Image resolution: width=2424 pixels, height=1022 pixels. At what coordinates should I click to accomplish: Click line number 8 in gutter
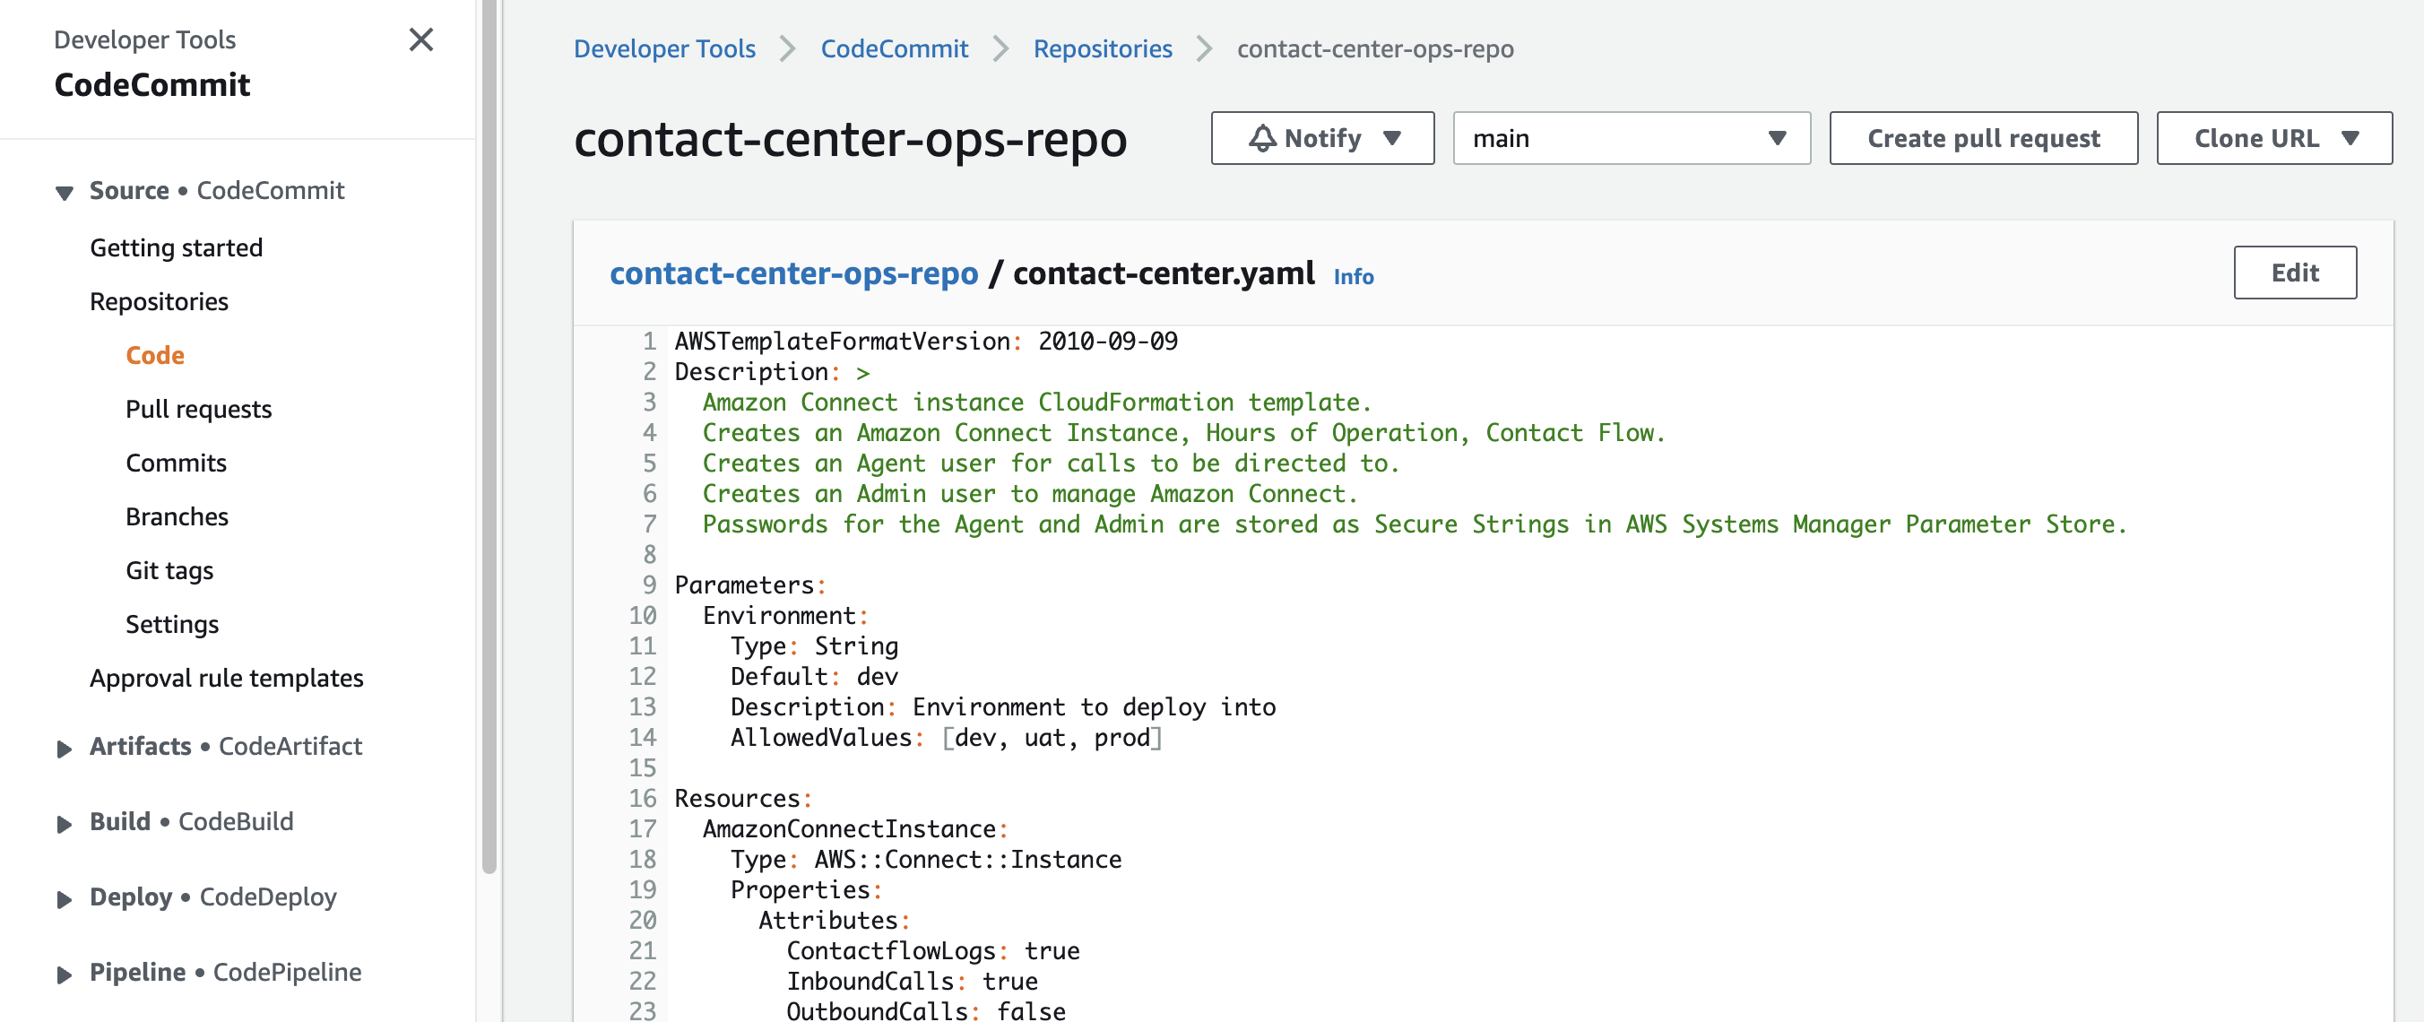[x=649, y=554]
